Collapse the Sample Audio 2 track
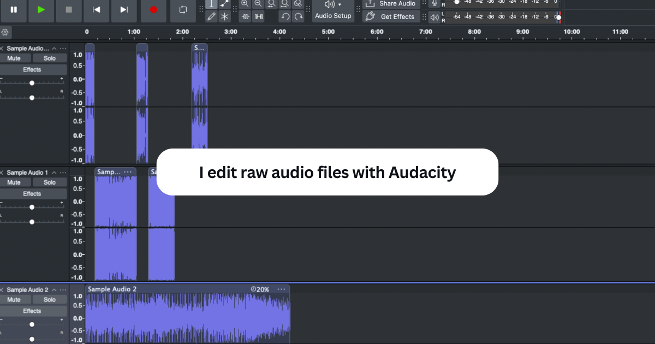 point(54,290)
